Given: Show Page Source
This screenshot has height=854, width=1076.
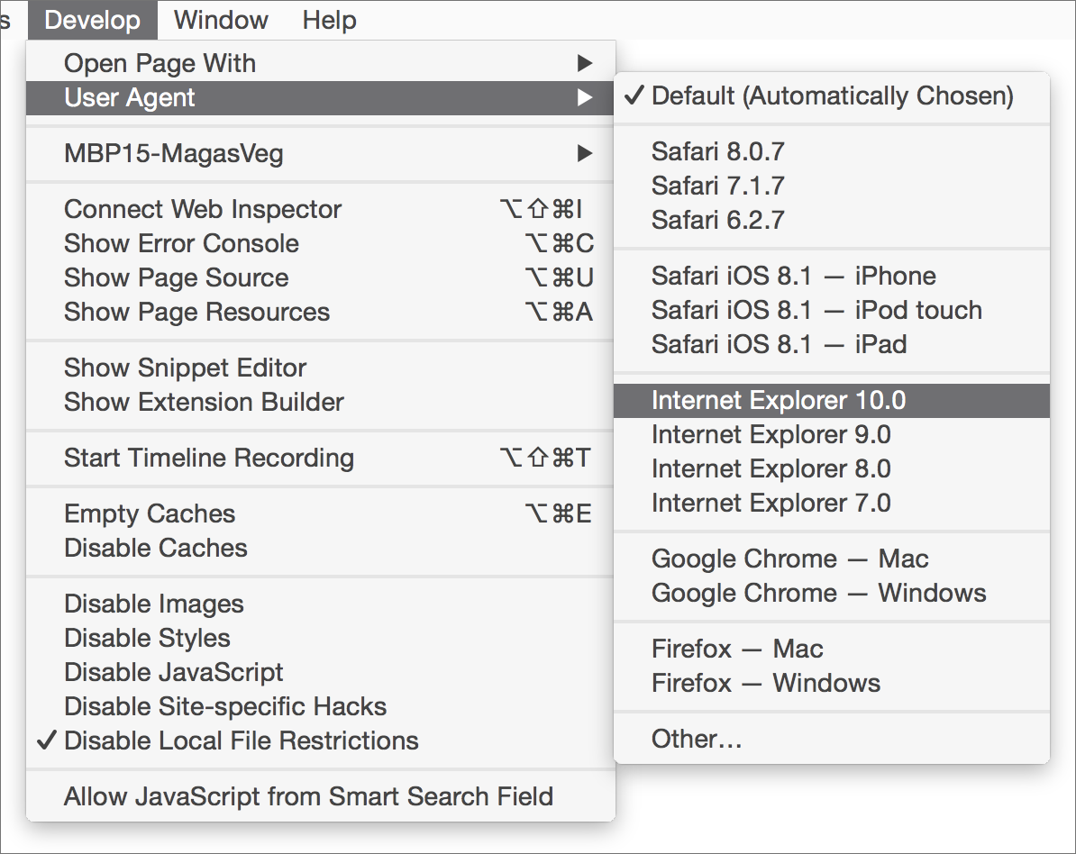Looking at the screenshot, I should coord(321,277).
